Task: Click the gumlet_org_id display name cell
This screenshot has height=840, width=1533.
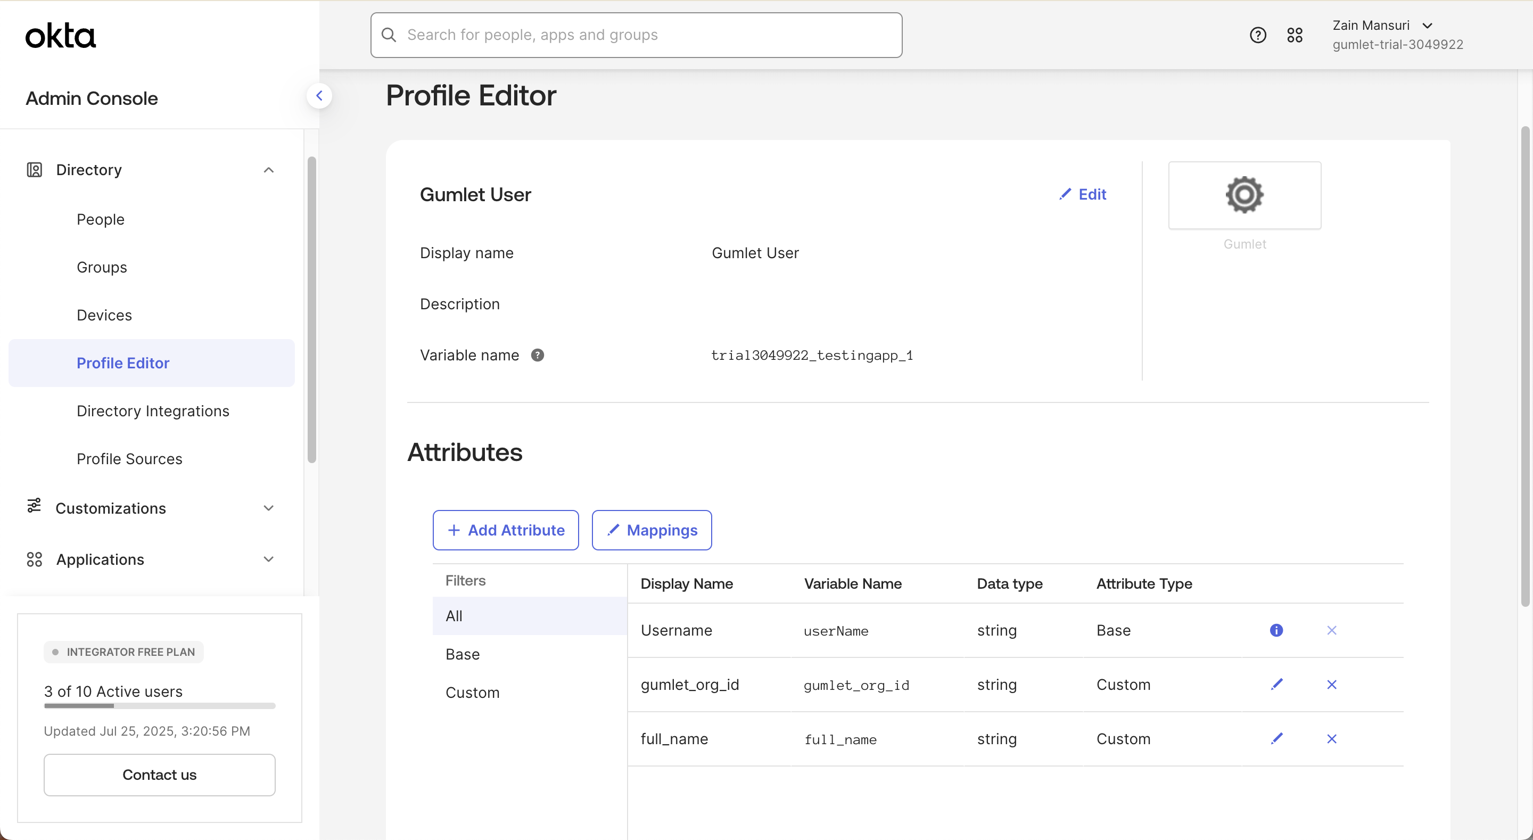Action: click(x=690, y=684)
